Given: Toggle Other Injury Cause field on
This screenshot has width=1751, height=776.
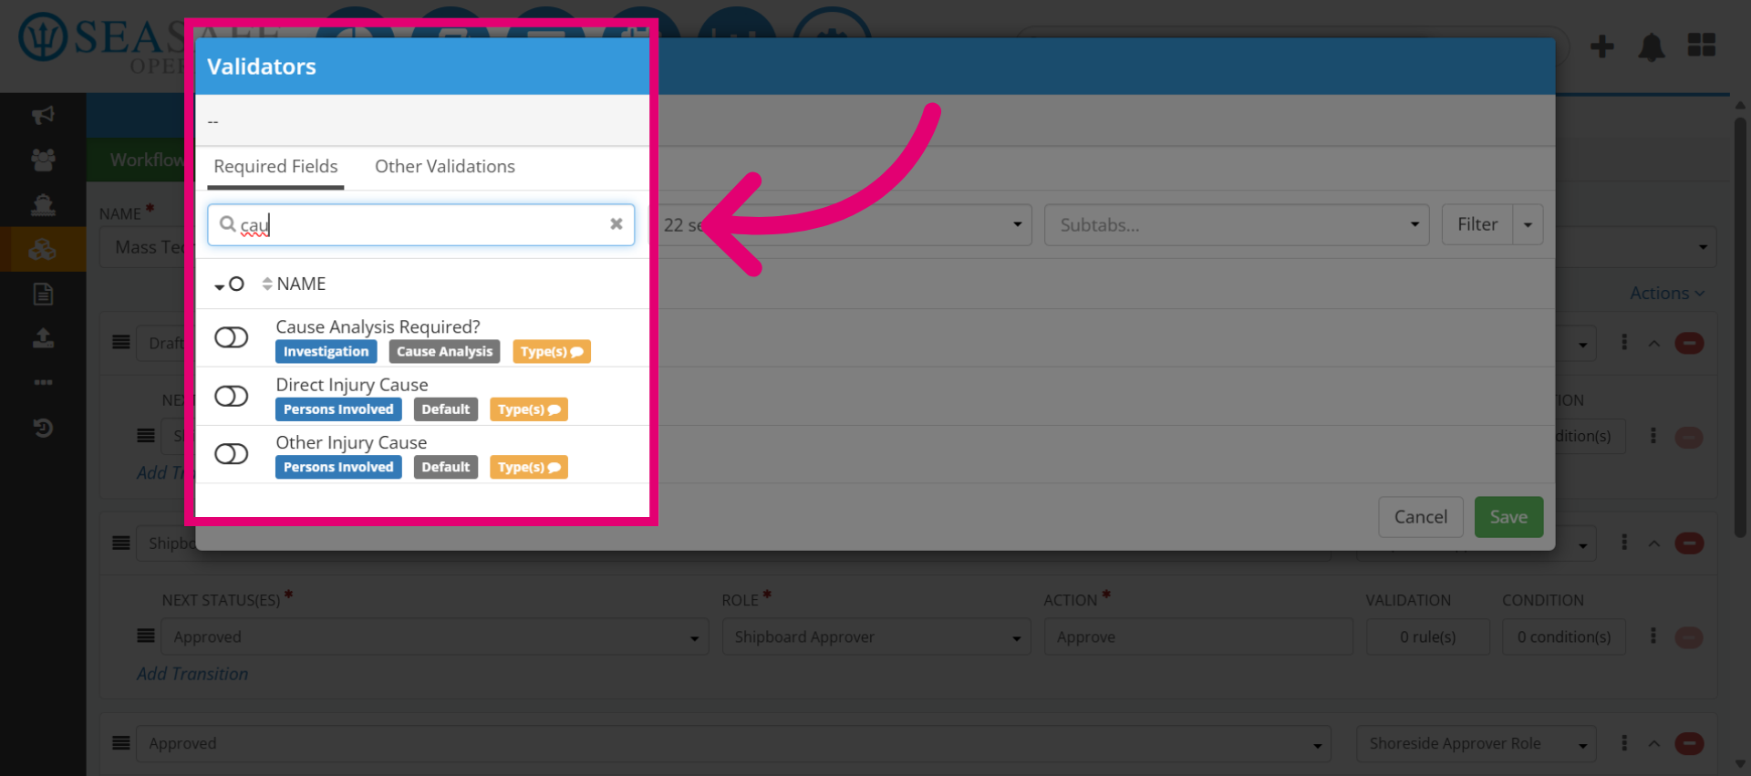Looking at the screenshot, I should [231, 453].
